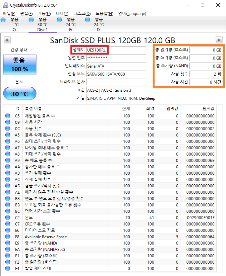Click the empty drive letter field

(116, 82)
